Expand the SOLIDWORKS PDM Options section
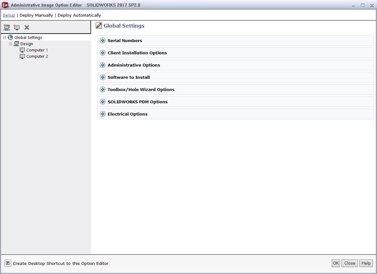The width and height of the screenshot is (377, 274). pyautogui.click(x=103, y=102)
